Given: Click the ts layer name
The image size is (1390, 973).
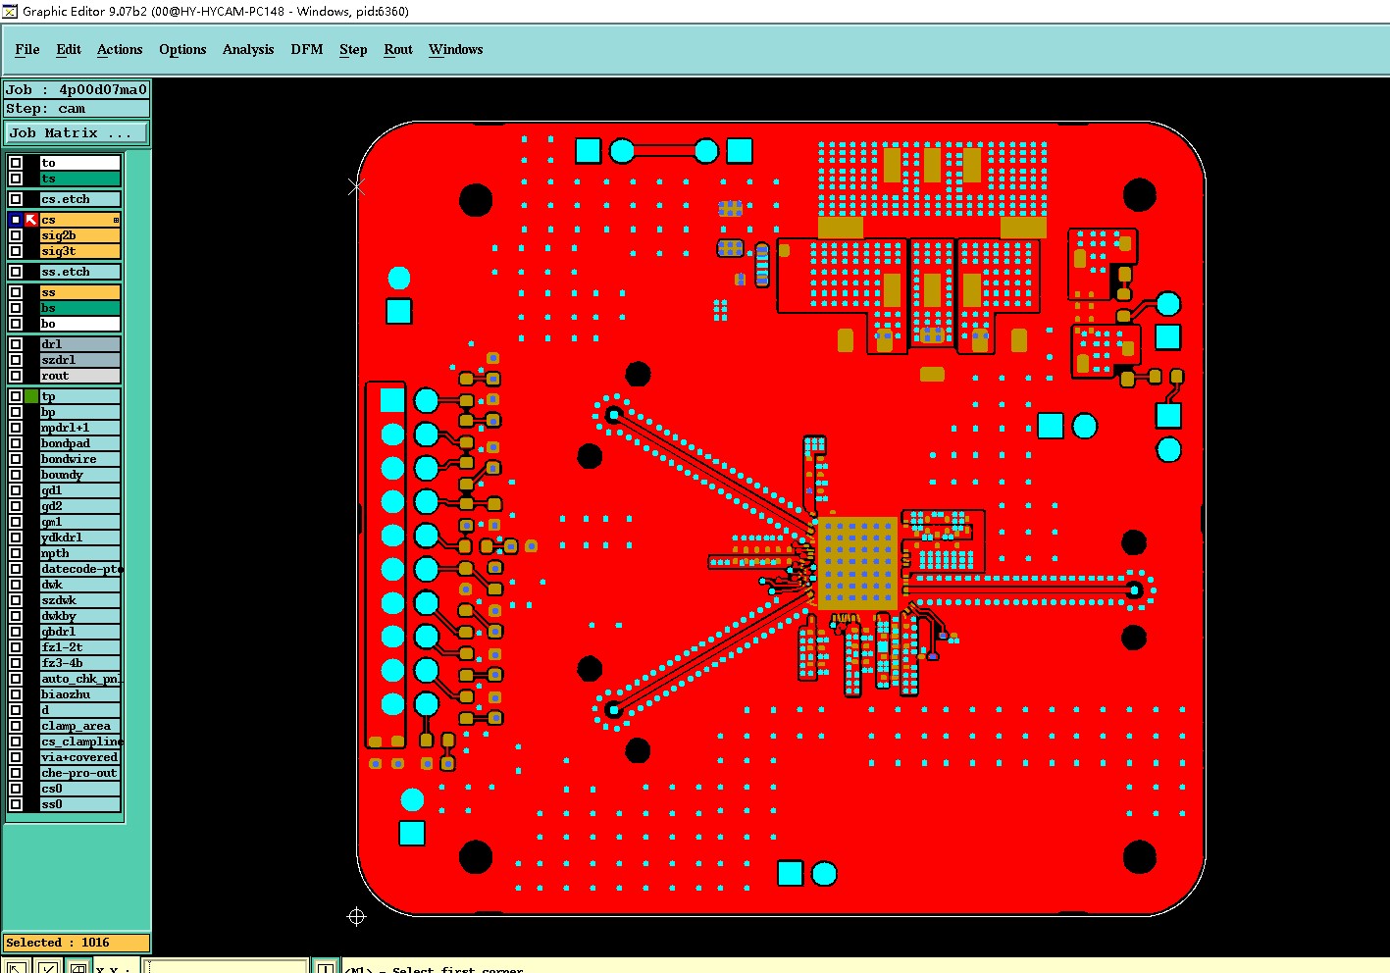Looking at the screenshot, I should tap(80, 179).
